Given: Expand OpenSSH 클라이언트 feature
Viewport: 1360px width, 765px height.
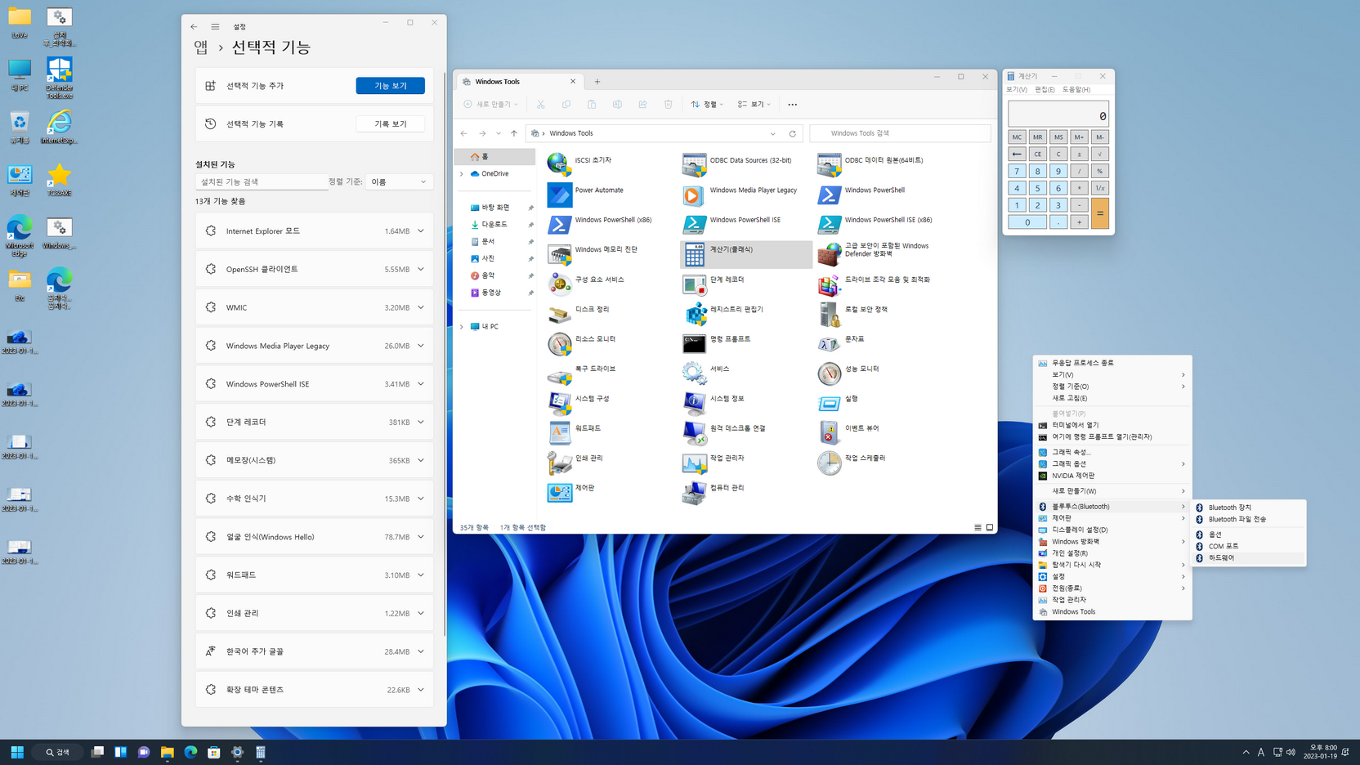Looking at the screenshot, I should 421,269.
